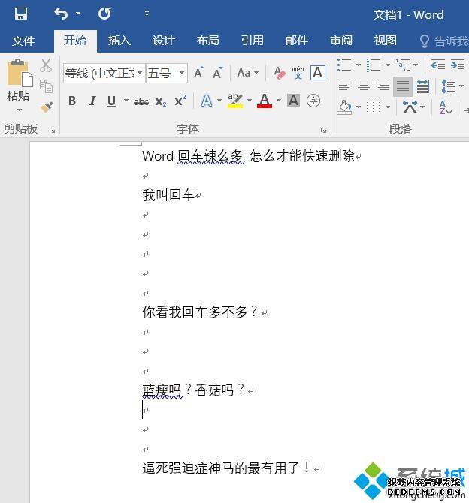Image resolution: width=469 pixels, height=503 pixels.
Task: Repeat the last action with the redo icon
Action: point(104,14)
